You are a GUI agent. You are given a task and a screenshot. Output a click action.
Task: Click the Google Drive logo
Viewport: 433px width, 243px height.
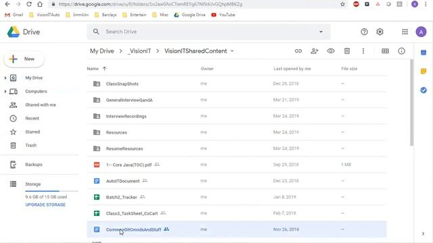(x=14, y=32)
